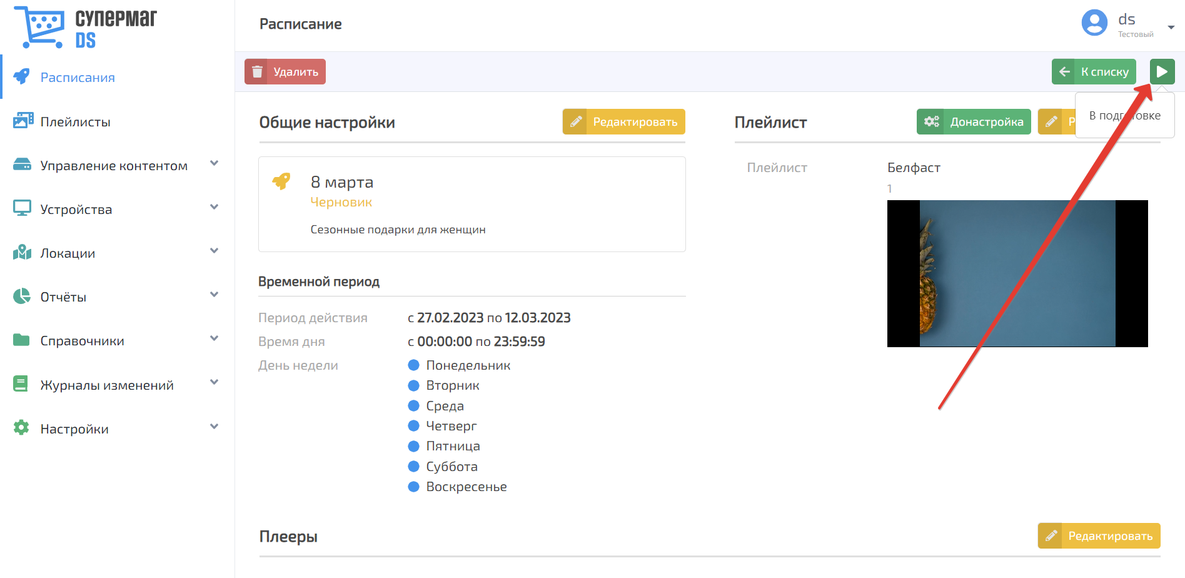Click the Журналы изменений book icon

[x=21, y=383]
